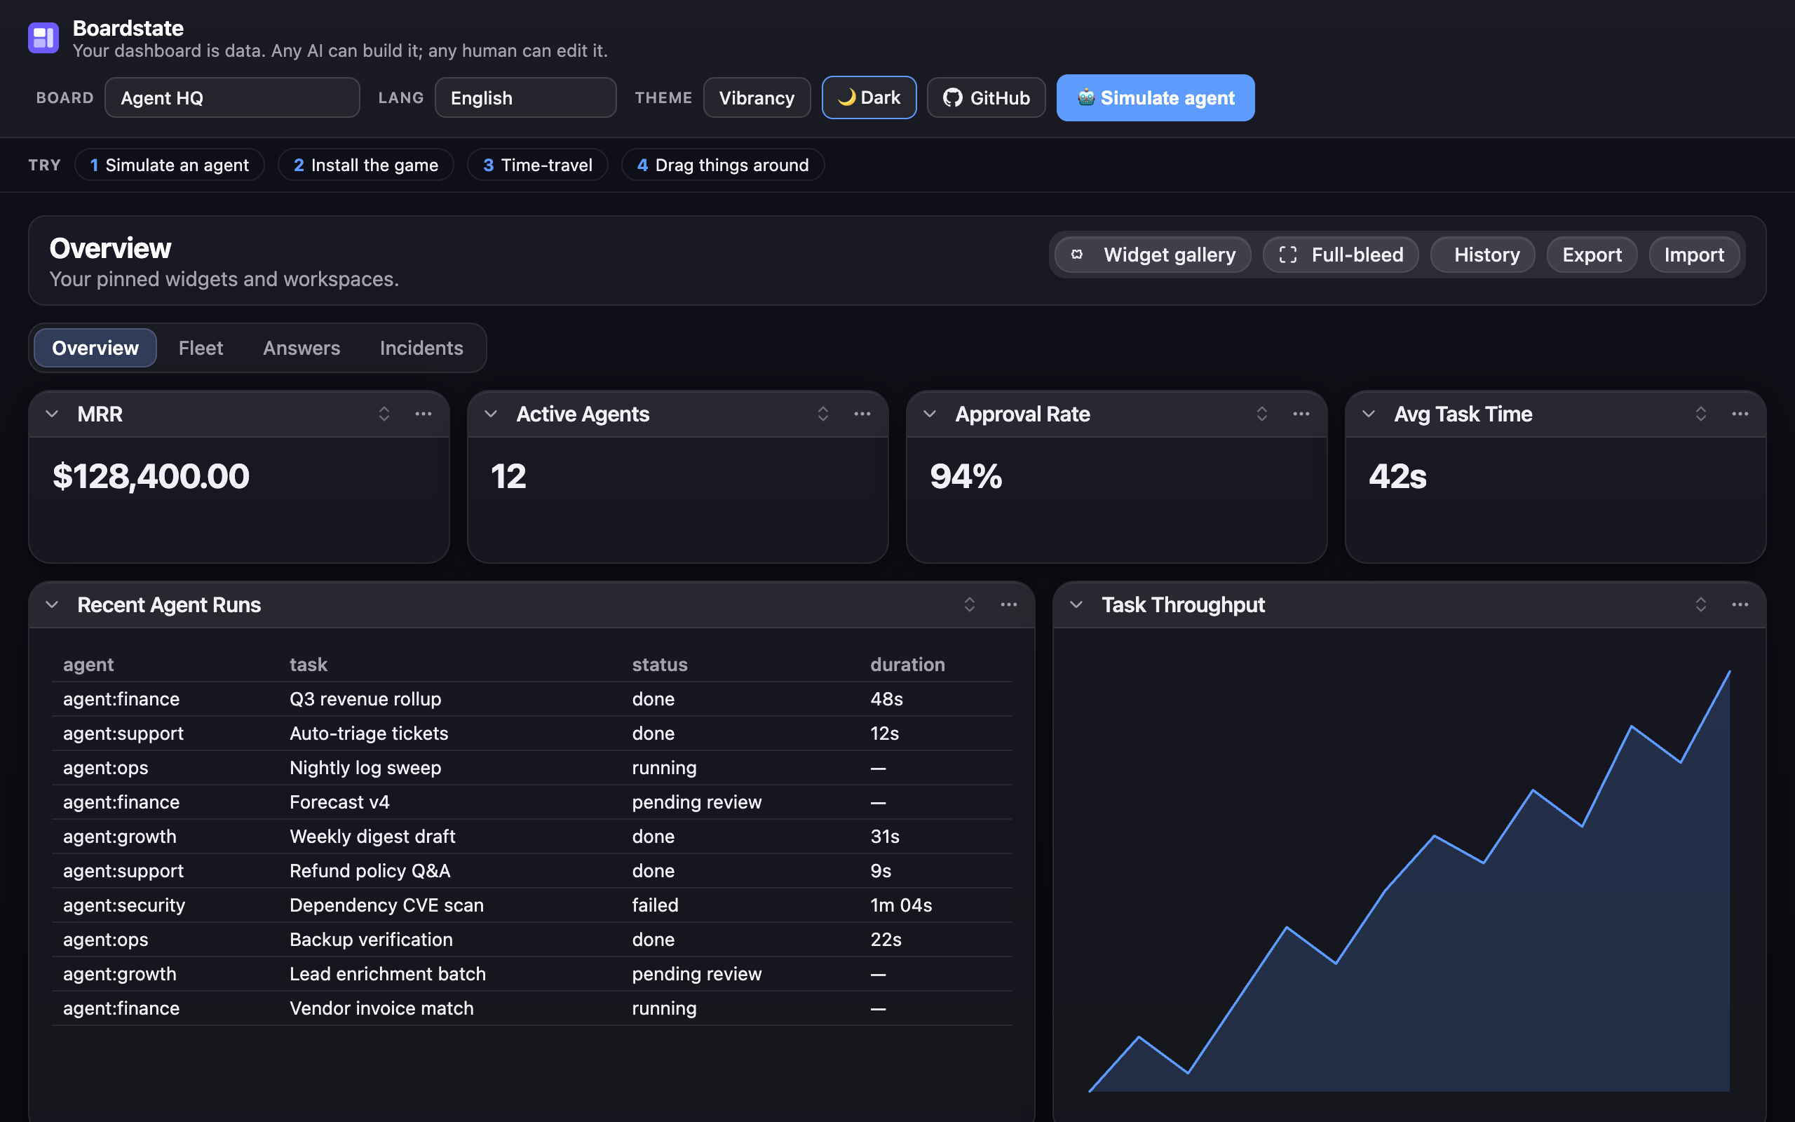Toggle Dark mode button
Viewport: 1795px width, 1122px height.
coord(869,98)
